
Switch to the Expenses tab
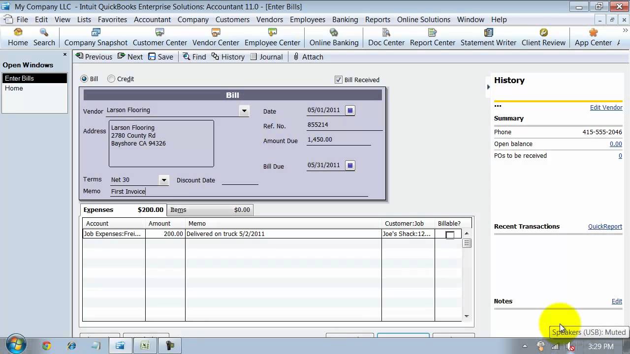[123, 210]
